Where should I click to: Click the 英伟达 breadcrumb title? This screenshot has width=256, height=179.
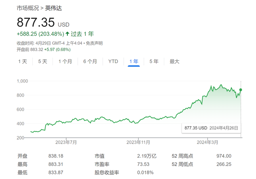pyautogui.click(x=53, y=8)
